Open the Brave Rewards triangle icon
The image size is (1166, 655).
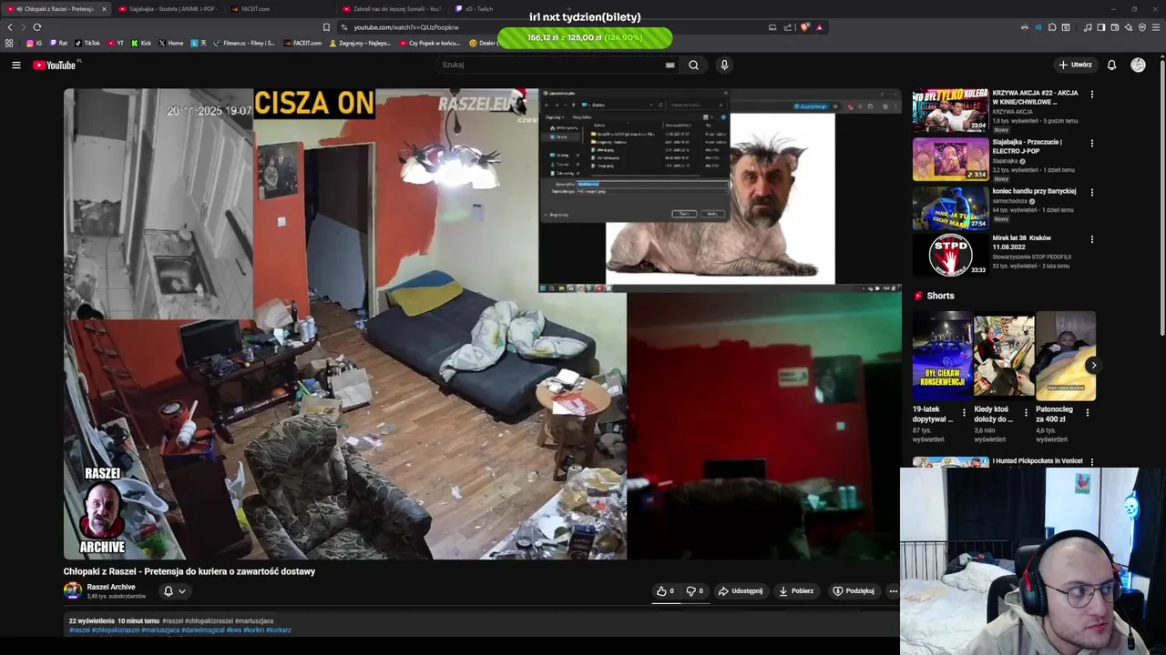(820, 27)
